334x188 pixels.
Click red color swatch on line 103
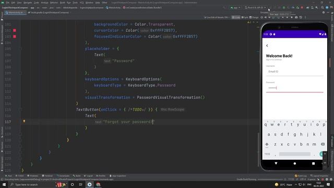click(15, 37)
